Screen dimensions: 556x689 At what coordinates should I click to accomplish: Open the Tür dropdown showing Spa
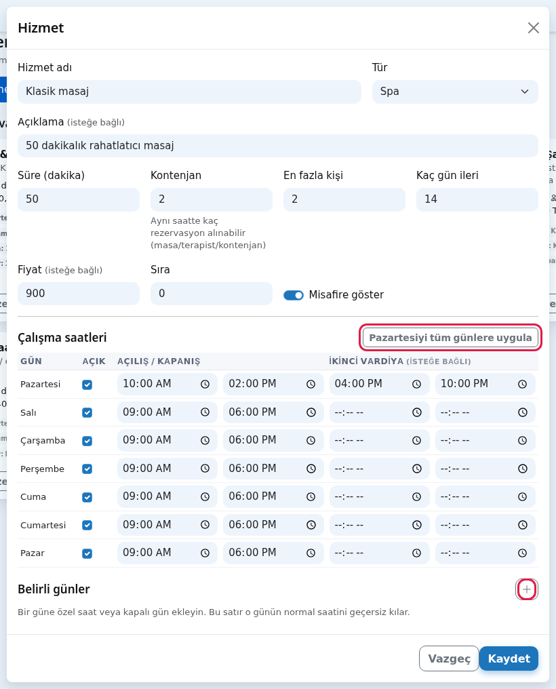click(x=455, y=92)
